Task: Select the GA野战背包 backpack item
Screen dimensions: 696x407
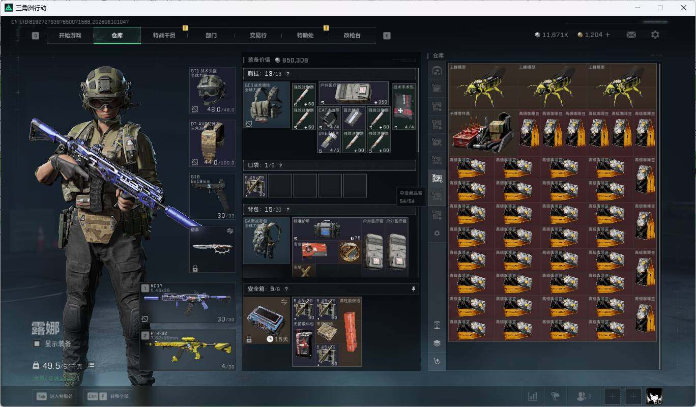Action: coord(267,241)
